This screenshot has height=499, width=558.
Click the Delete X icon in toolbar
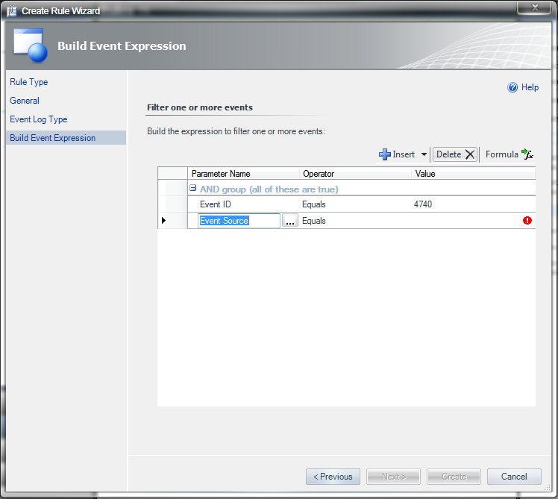[470, 154]
